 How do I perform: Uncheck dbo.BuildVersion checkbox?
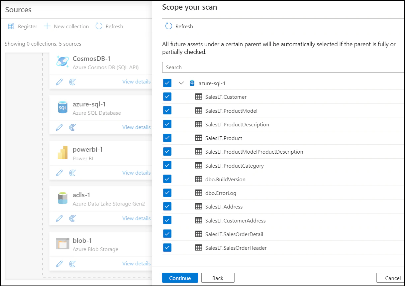pyautogui.click(x=167, y=179)
